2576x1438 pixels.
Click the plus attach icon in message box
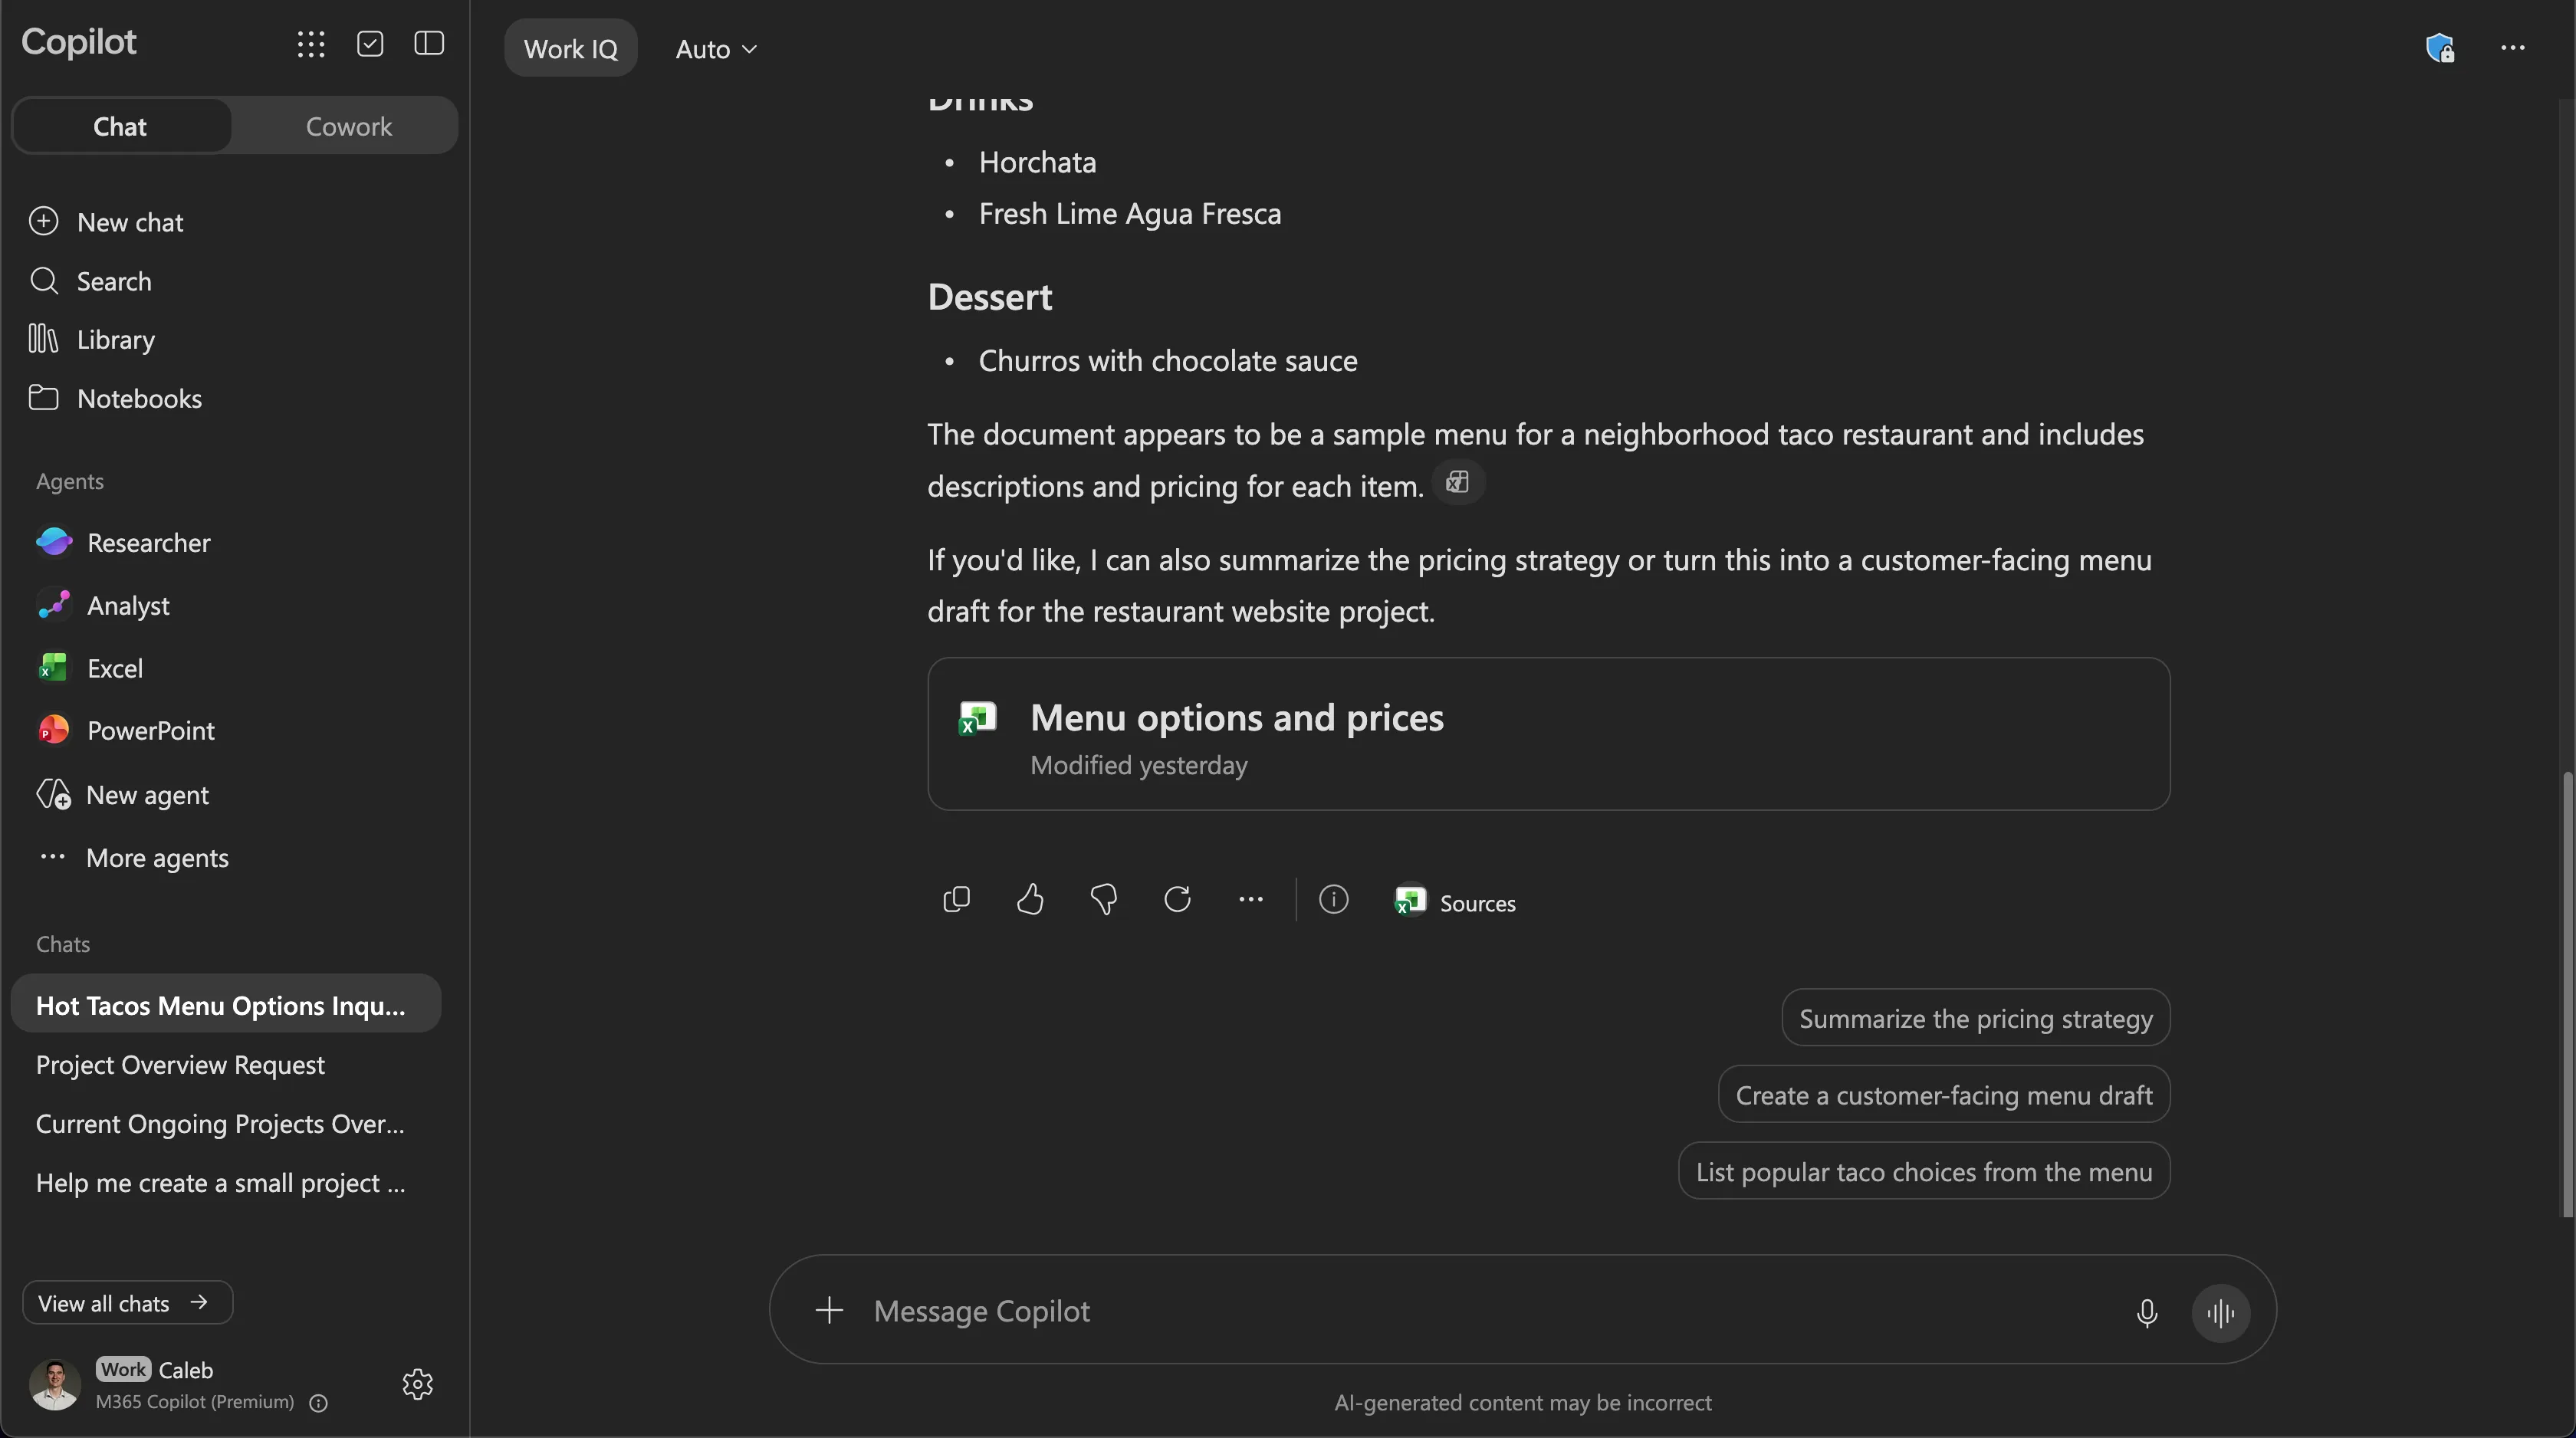[x=829, y=1311]
